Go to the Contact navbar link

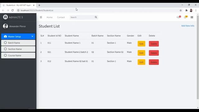coord(61,17)
